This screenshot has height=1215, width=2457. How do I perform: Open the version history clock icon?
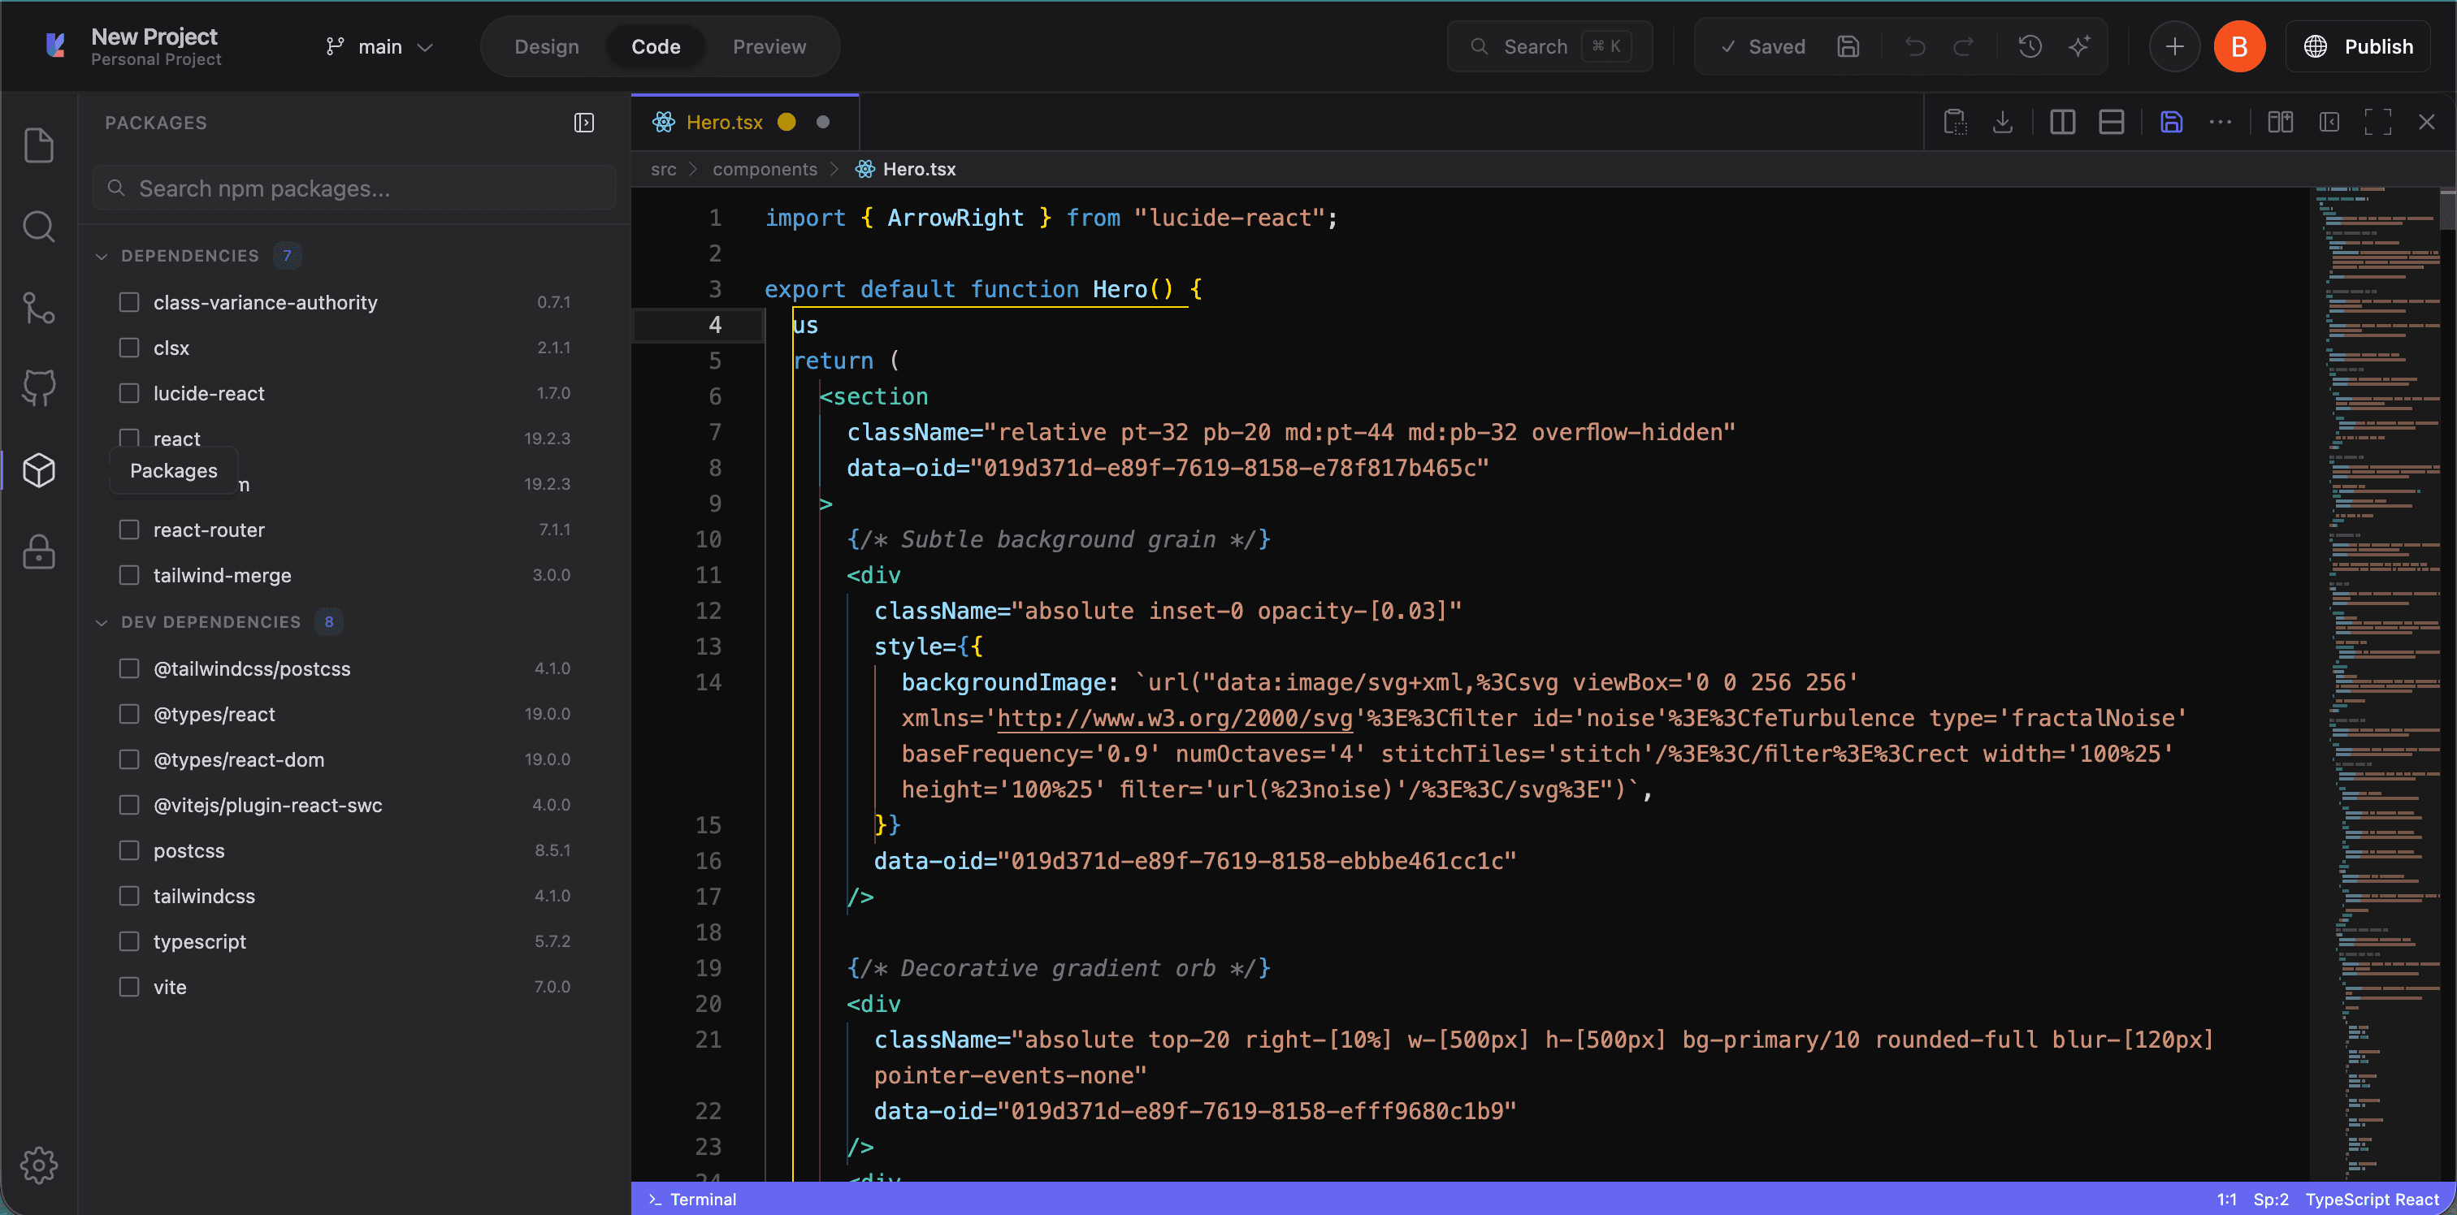[x=2030, y=45]
